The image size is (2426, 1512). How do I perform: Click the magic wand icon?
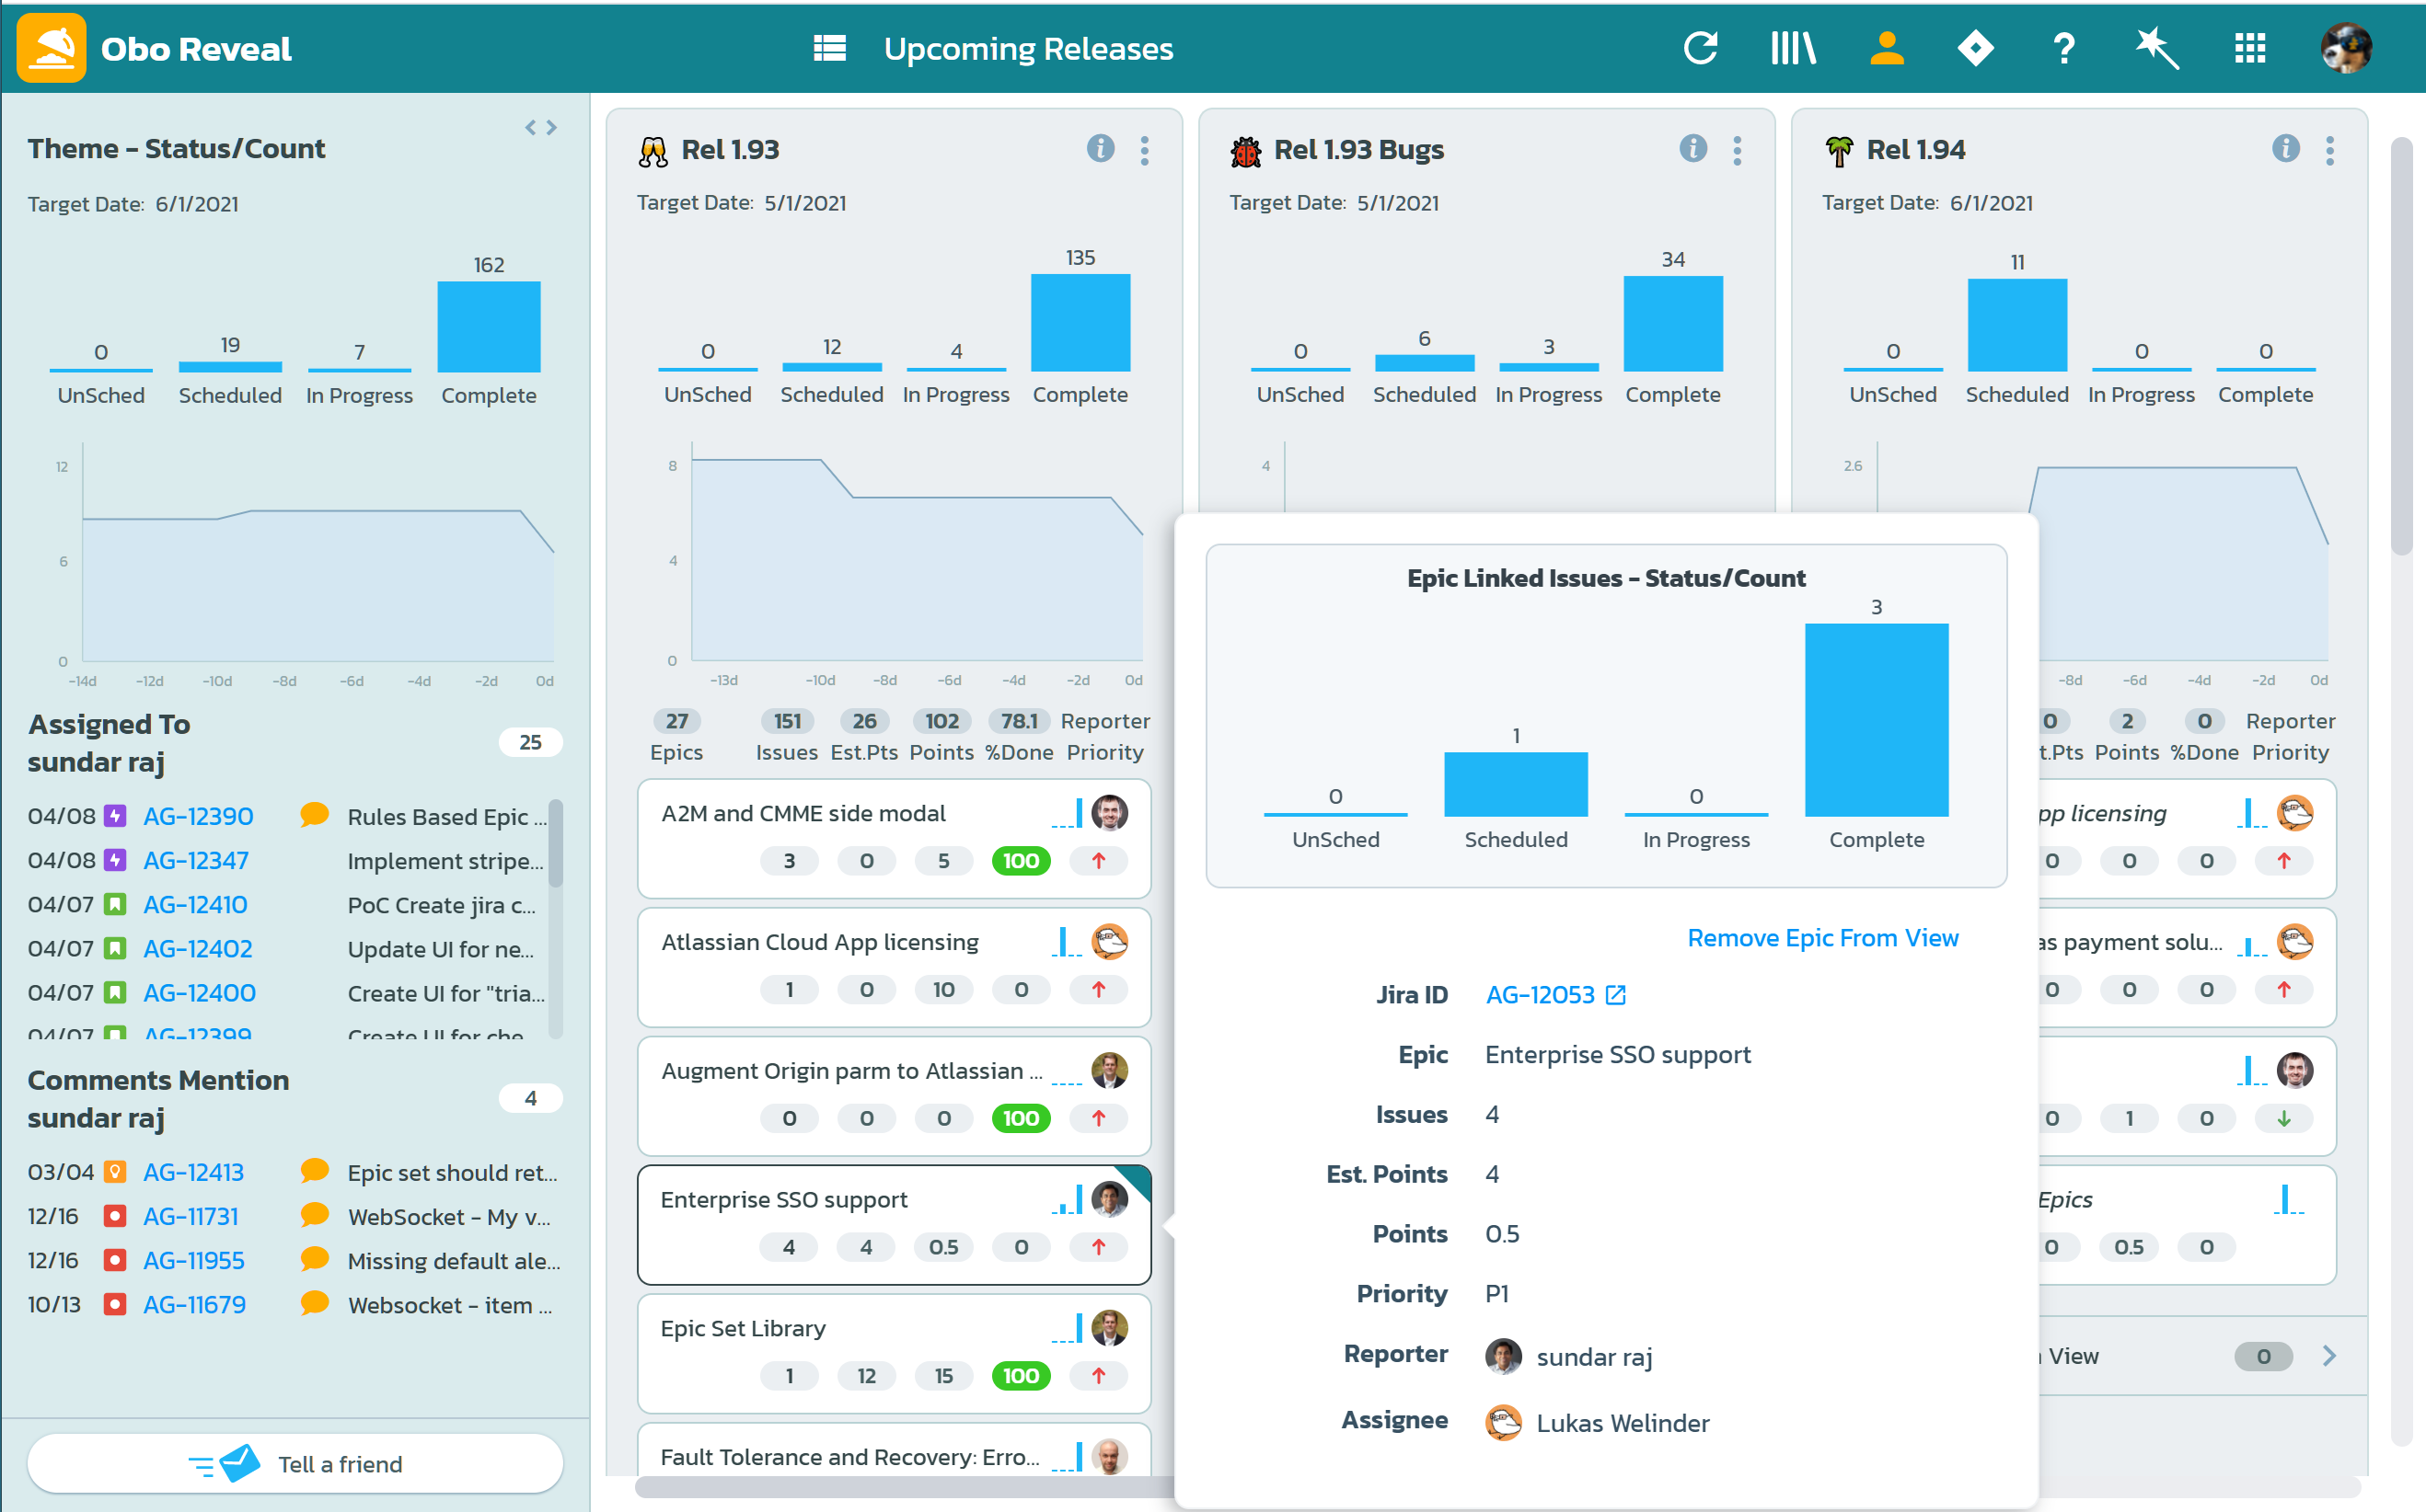[x=2156, y=48]
